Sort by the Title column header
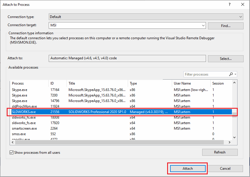250x177 pixels. pyautogui.click(x=97, y=83)
